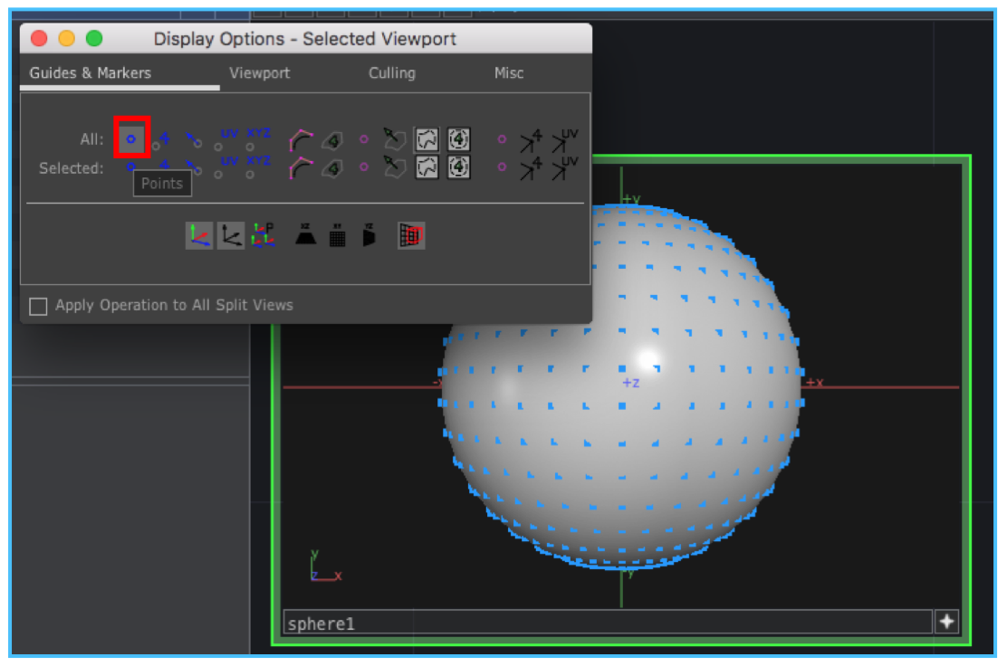Toggle blue UV point marker in All row

click(x=228, y=136)
